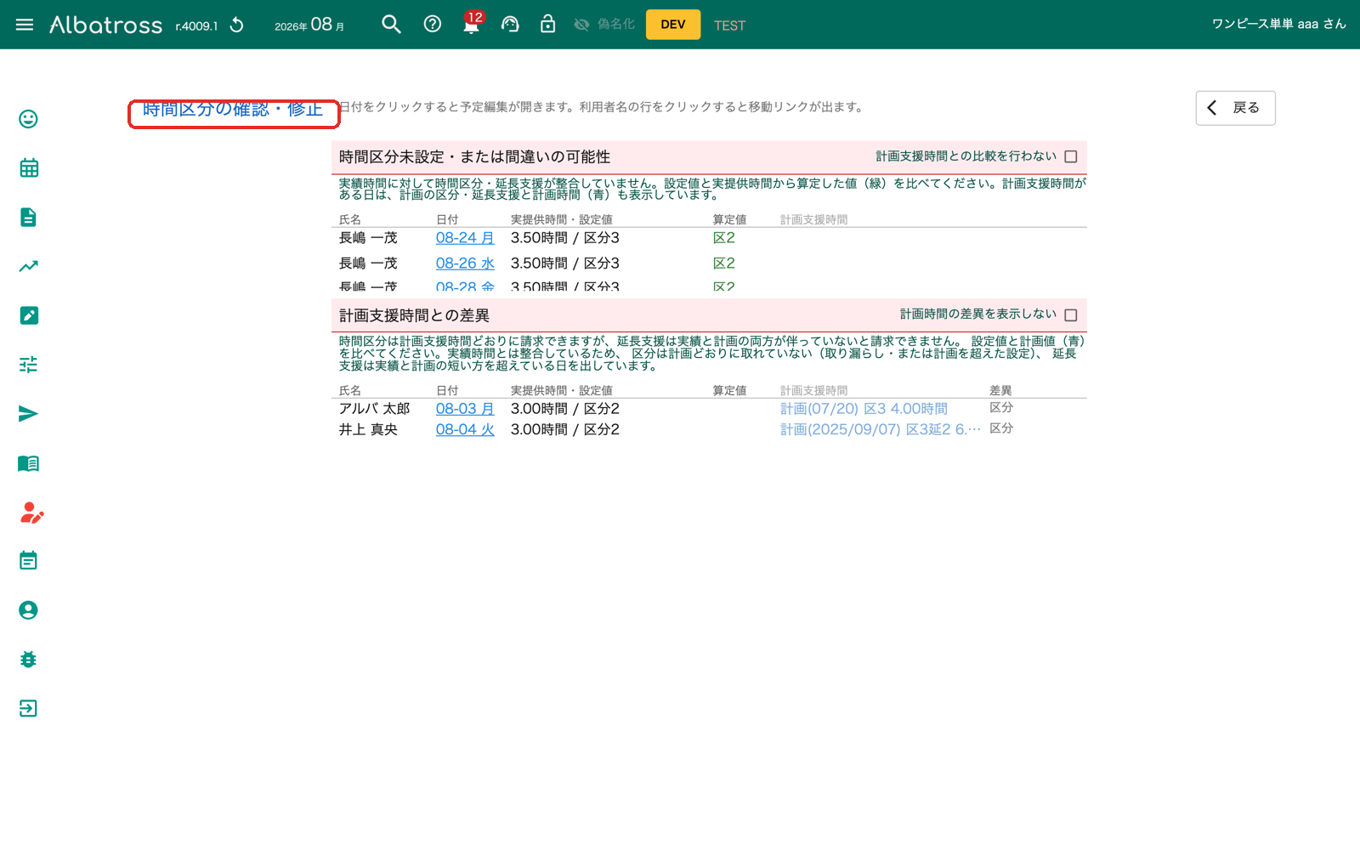This screenshot has height=850, width=1360.
Task: Switch to the TEST environment
Action: (729, 25)
